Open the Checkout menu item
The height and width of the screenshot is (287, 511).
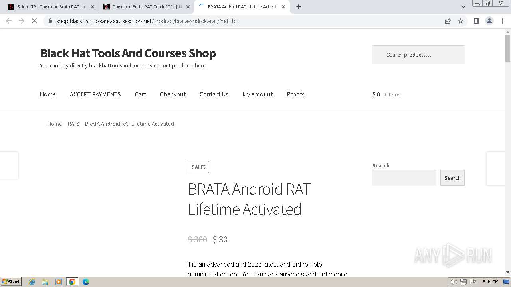(x=173, y=94)
